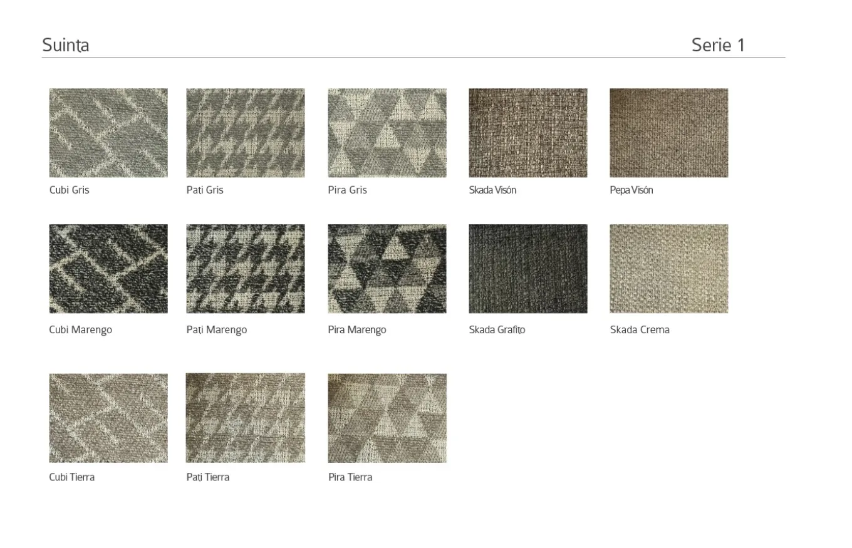
Task: Select the Cubi Marengo fabric swatch
Action: [x=108, y=269]
